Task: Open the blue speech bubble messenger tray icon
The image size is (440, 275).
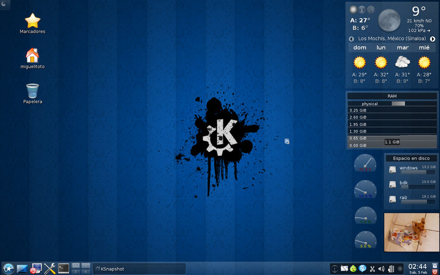Action: point(363,269)
